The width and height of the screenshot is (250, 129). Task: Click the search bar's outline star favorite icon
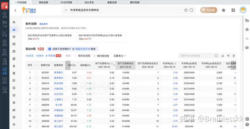[186, 10]
